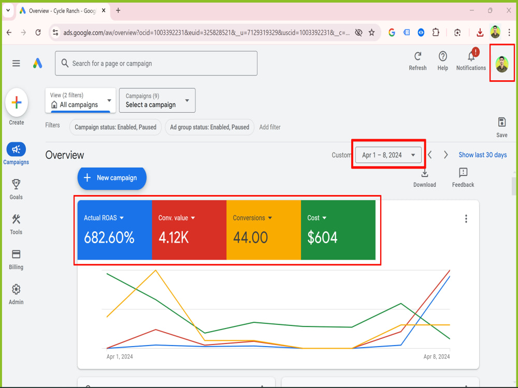
Task: Click the browser back arrow
Action: 9,32
